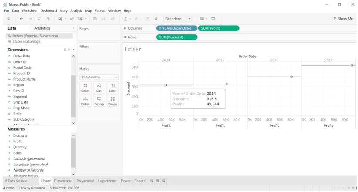This screenshot has width=358, height=192.
Task: Click the Data Source tab button
Action: (17, 181)
